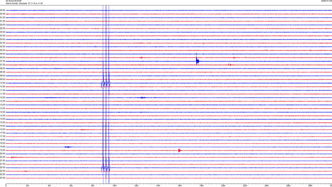Select the 22:00 time label
Screen dimensions: 332x187
click(x=2, y=168)
